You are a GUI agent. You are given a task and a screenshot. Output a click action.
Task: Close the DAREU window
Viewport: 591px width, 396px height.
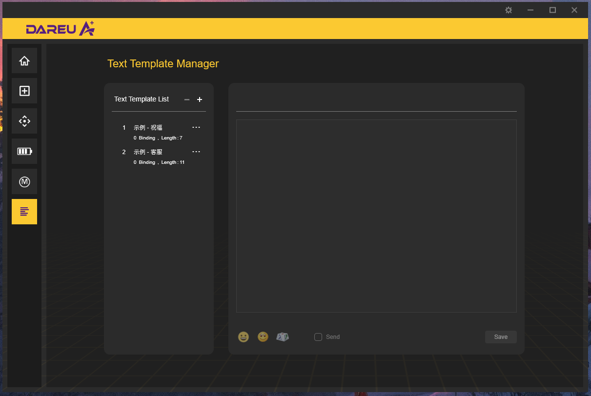pyautogui.click(x=574, y=10)
